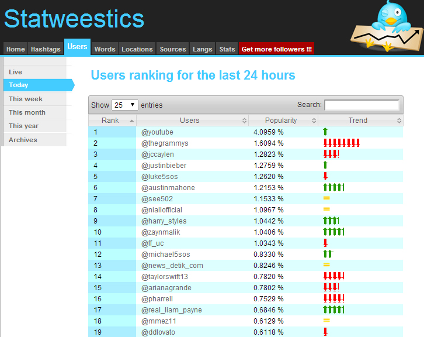Switch to the Words tab
Image resolution: width=424 pixels, height=337 pixels.
click(105, 49)
